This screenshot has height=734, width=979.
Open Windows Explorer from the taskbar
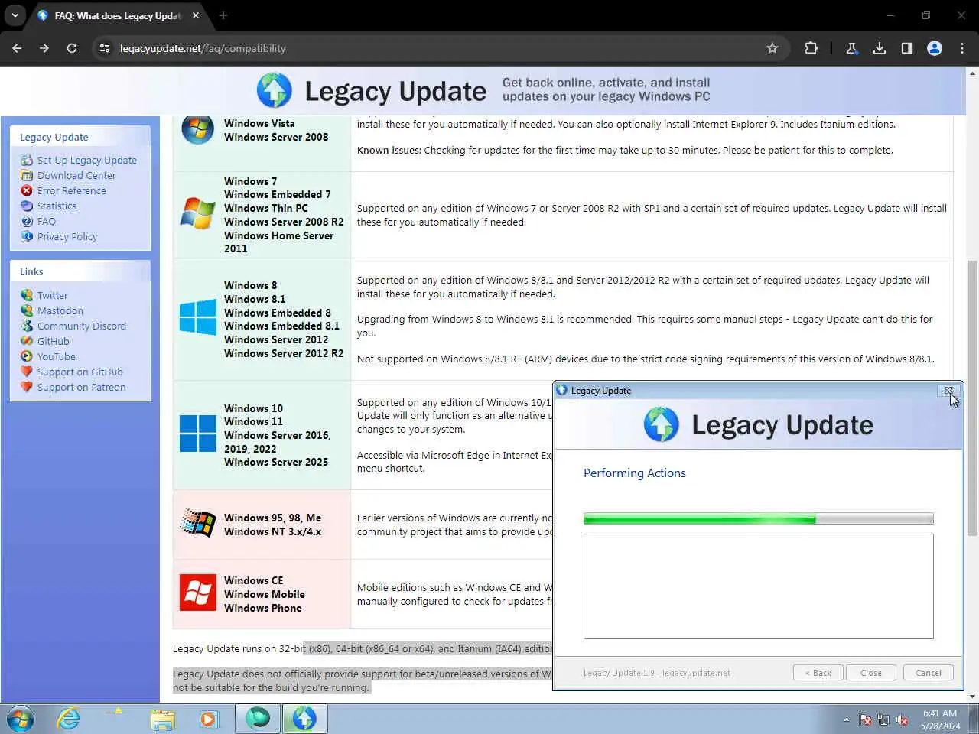(x=162, y=719)
